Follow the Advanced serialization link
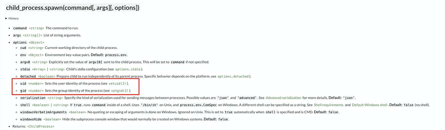Screen dimensions: 445x130 [x=283, y=98]
